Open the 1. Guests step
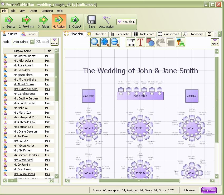Screen dimensions: 224x195 (9, 22)
